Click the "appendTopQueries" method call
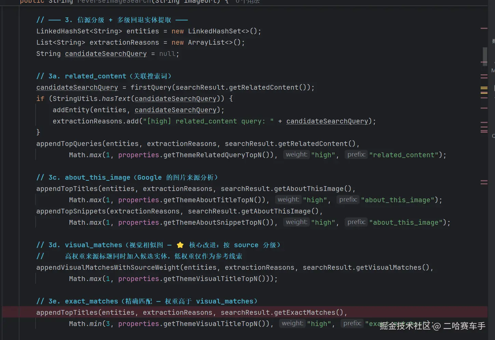 pos(69,144)
